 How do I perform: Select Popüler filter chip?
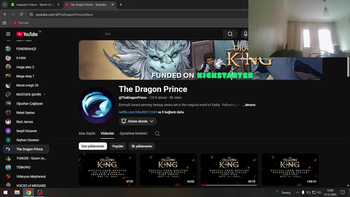118,146
